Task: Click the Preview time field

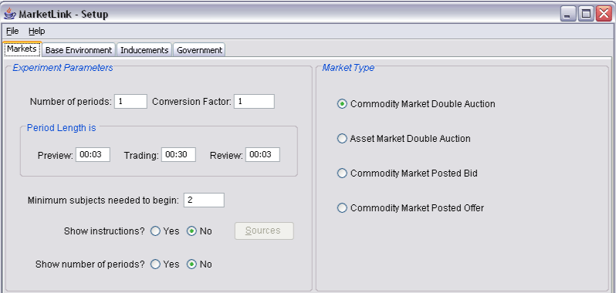Action: [x=93, y=154]
